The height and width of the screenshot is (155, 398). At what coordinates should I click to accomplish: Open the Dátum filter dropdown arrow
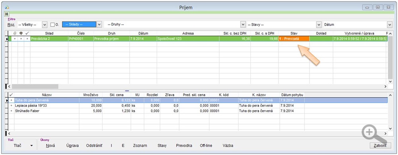[x=389, y=25]
